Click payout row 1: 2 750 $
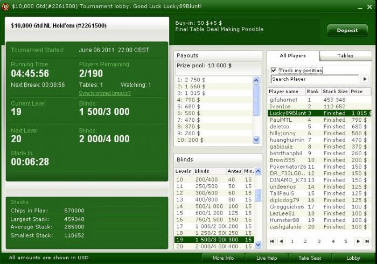 (x=214, y=80)
